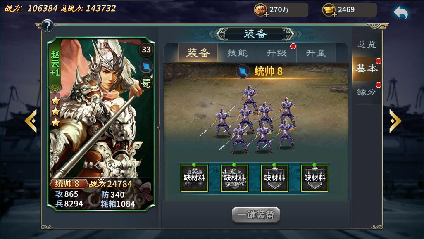Switch to the 技能 tab

(x=238, y=53)
